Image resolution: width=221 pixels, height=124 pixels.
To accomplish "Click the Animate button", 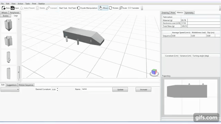I will (x=144, y=90).
